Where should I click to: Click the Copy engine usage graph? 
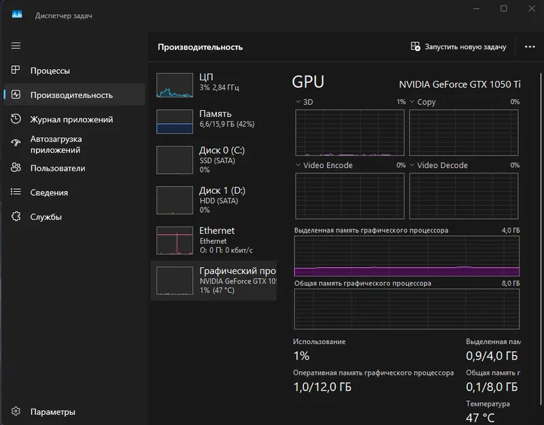point(464,133)
